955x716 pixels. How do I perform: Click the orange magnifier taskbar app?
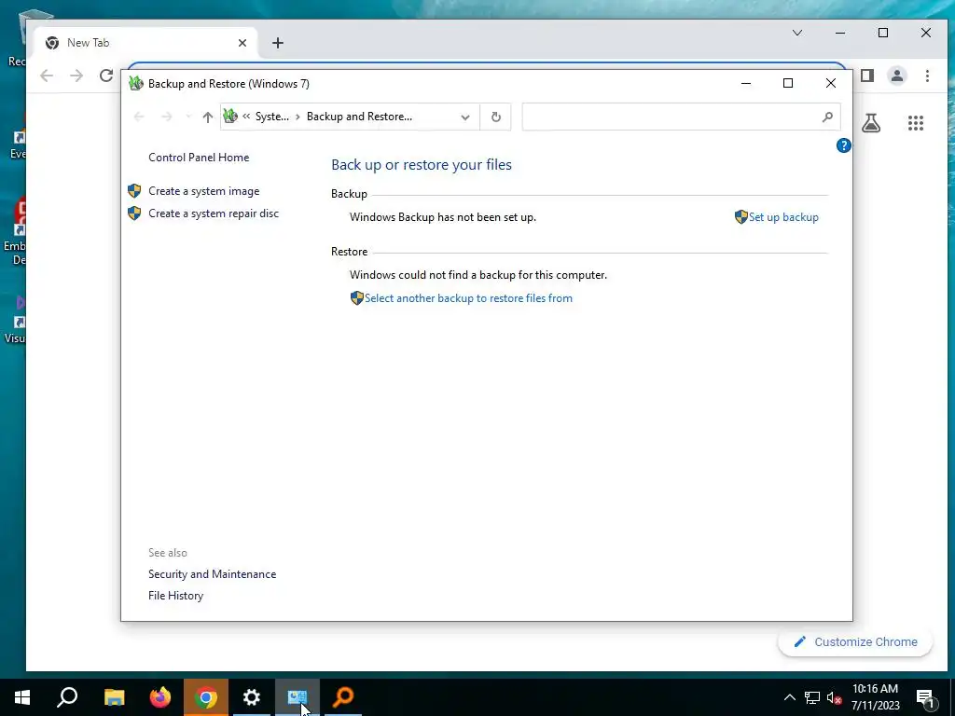tap(343, 697)
